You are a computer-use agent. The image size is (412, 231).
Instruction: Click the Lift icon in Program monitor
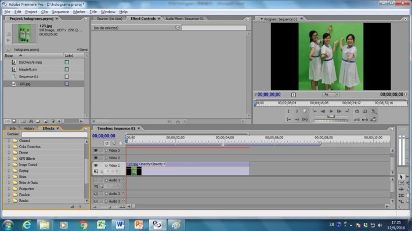point(356,119)
